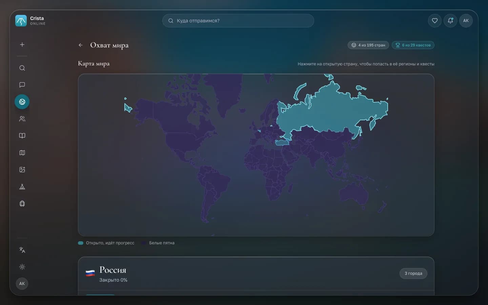Click the Охват мира page title

(109, 45)
